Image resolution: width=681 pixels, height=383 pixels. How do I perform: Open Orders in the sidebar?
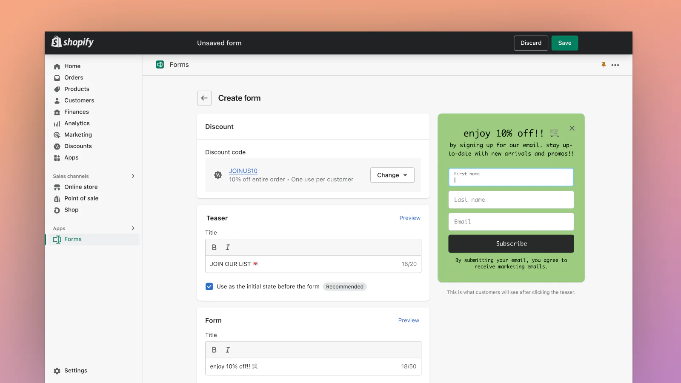tap(74, 77)
